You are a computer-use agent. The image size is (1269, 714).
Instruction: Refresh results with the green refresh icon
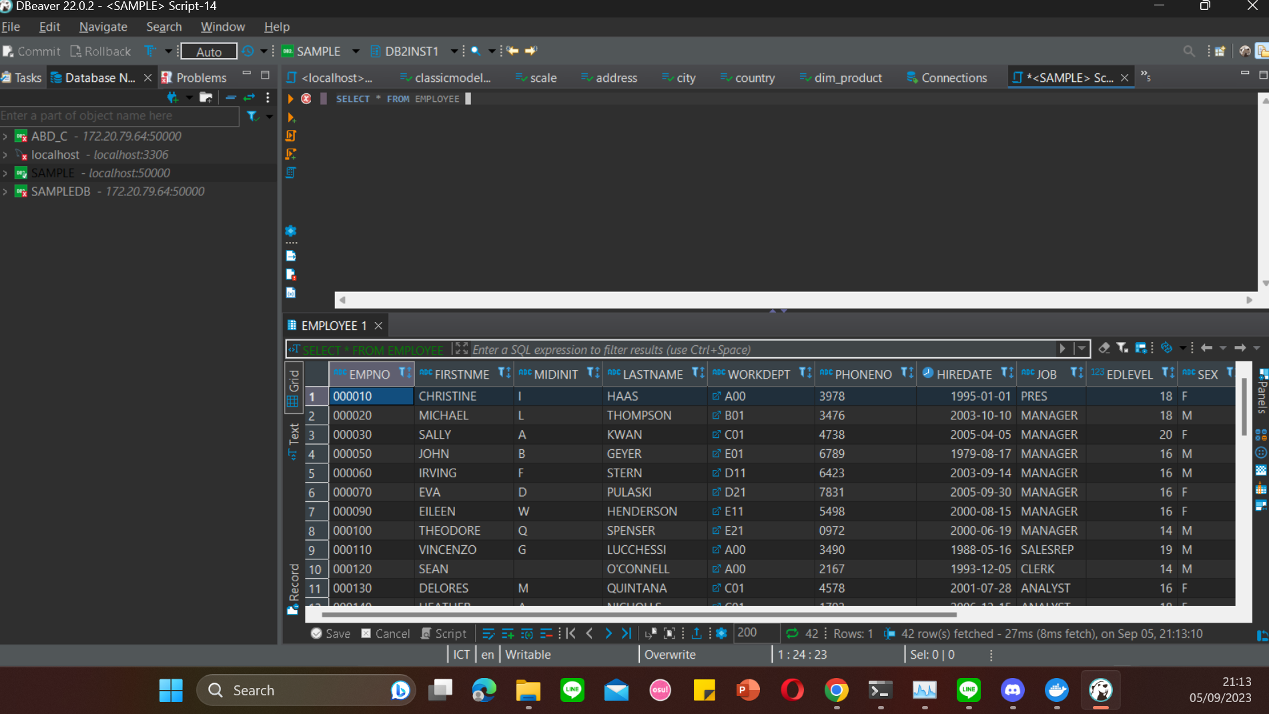click(792, 633)
